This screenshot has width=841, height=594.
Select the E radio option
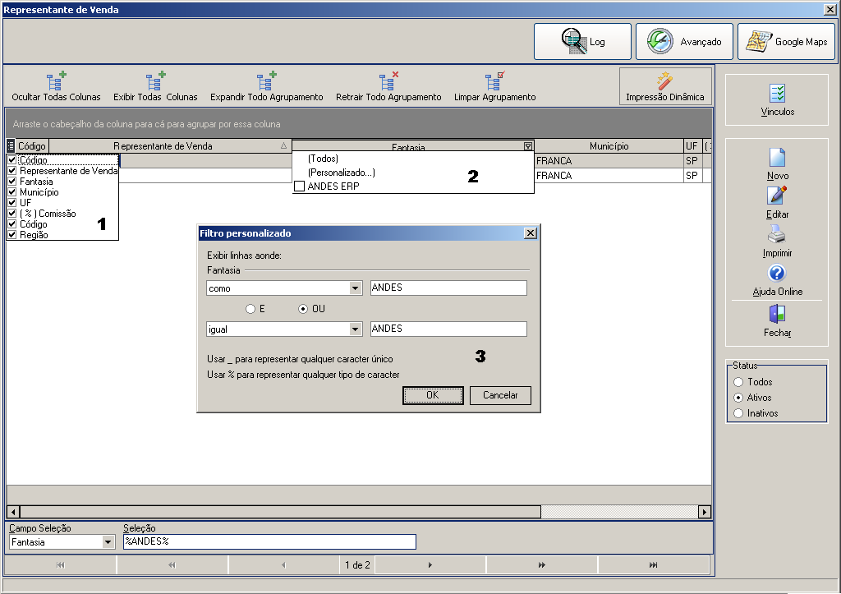[x=250, y=309]
